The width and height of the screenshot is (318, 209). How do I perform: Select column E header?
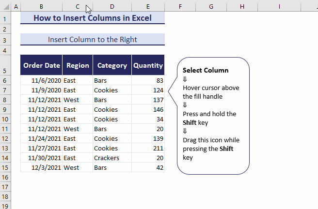tap(148, 7)
